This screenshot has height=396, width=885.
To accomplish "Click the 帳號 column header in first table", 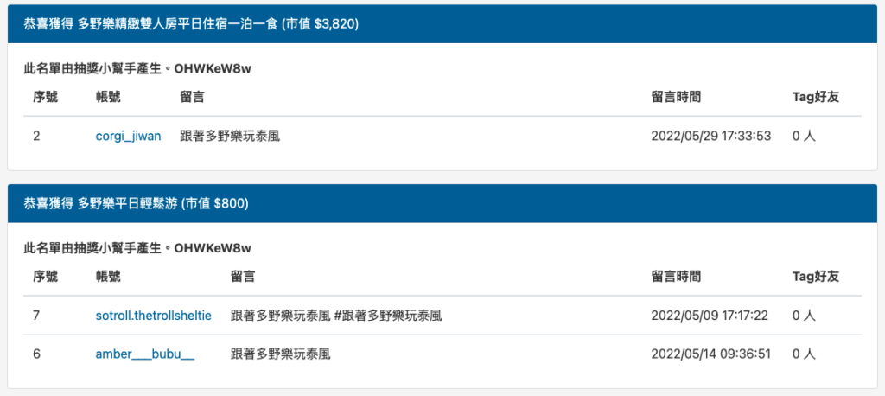I will click(x=108, y=97).
